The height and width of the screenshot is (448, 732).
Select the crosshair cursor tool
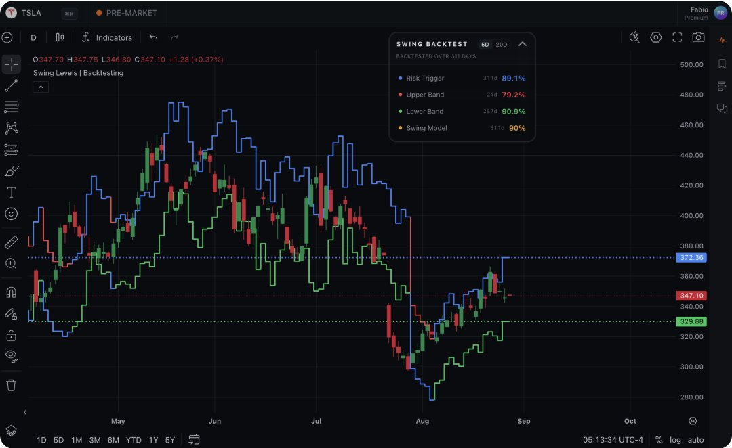pyautogui.click(x=12, y=64)
